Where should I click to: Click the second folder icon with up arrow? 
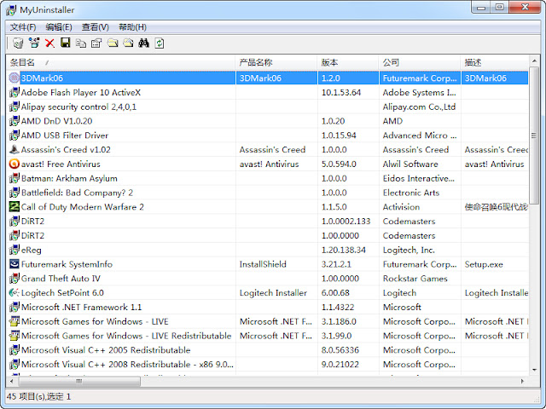click(128, 43)
